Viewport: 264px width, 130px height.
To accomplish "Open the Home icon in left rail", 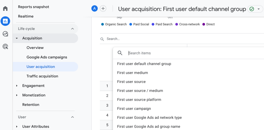I will click(x=5, y=8).
